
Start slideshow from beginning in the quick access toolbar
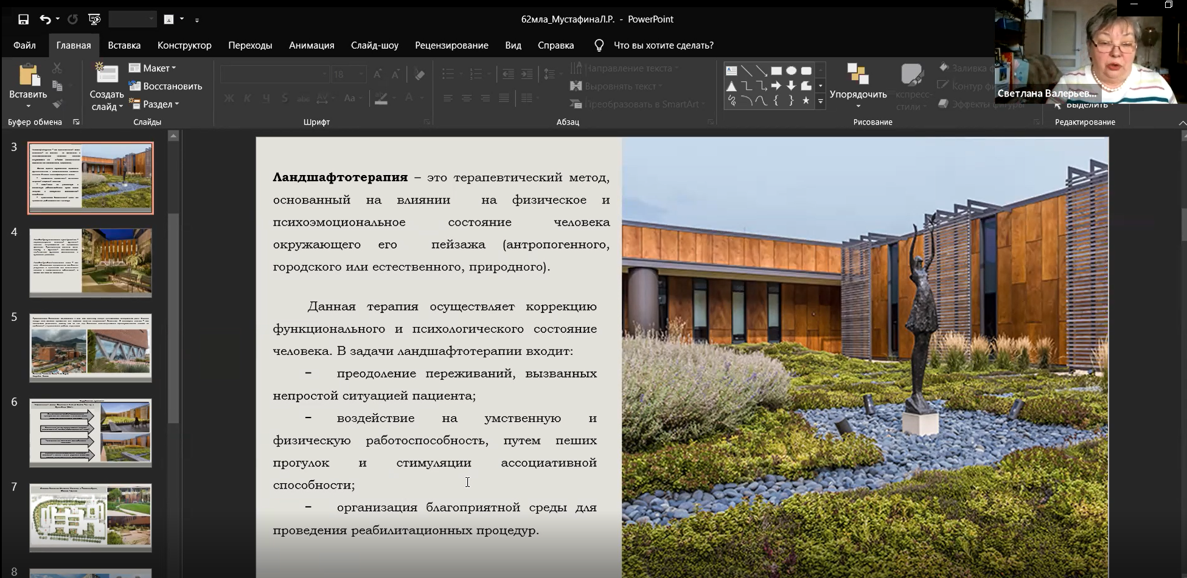tap(94, 19)
